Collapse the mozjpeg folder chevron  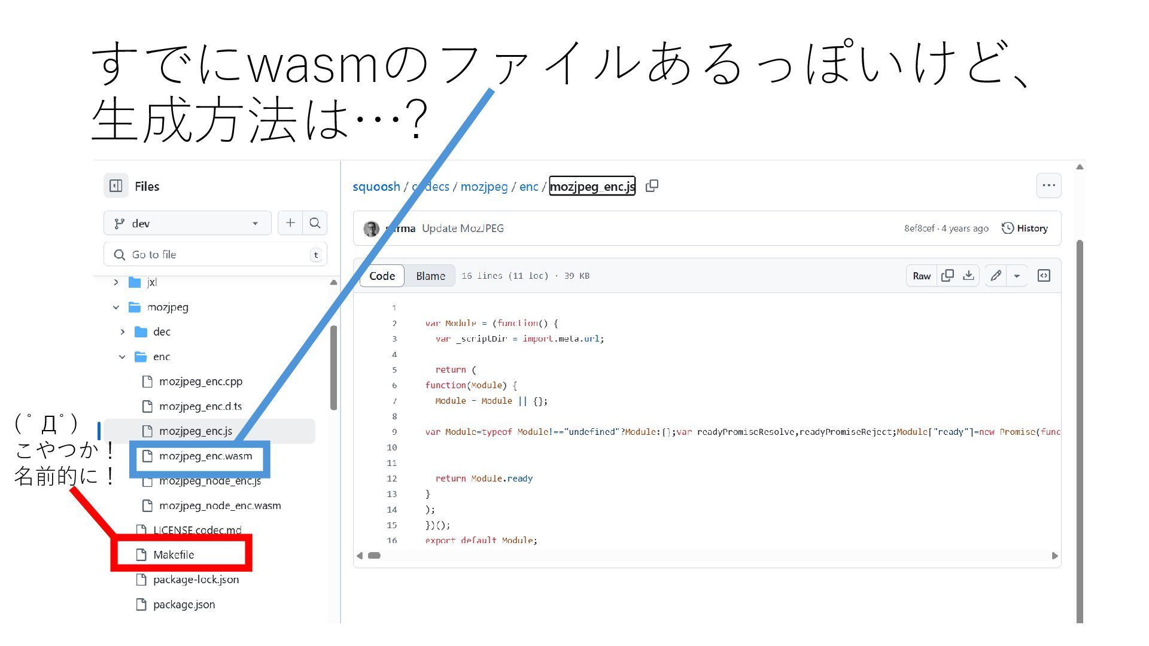116,307
